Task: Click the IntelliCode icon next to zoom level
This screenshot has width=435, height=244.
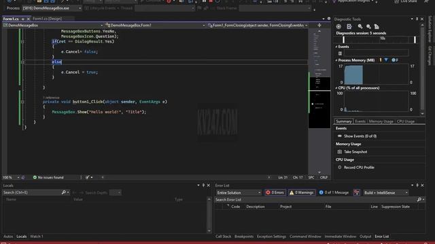Action: coord(23,178)
